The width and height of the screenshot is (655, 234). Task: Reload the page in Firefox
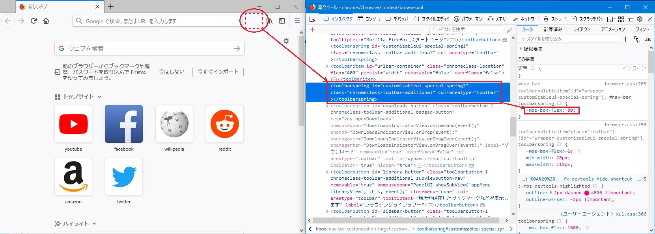(x=34, y=21)
